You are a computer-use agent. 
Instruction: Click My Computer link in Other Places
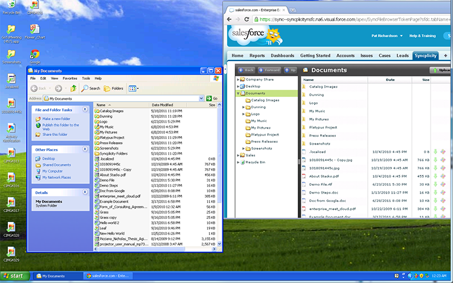click(x=53, y=171)
